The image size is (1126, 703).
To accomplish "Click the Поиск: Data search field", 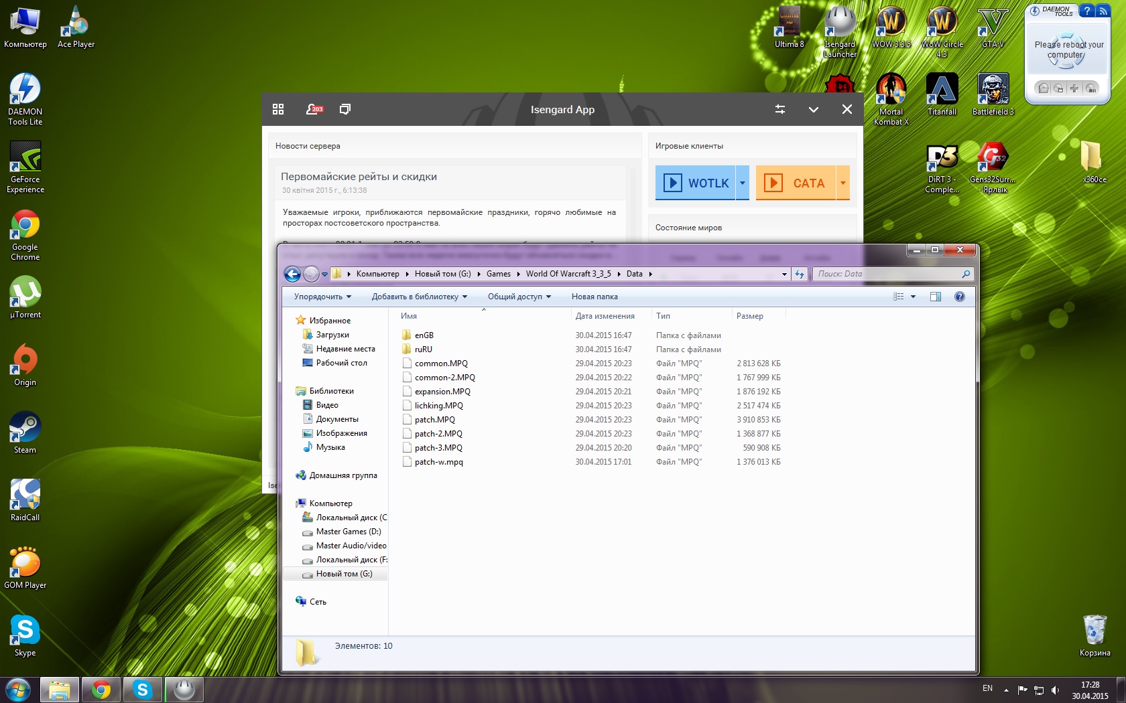I will pyautogui.click(x=887, y=274).
